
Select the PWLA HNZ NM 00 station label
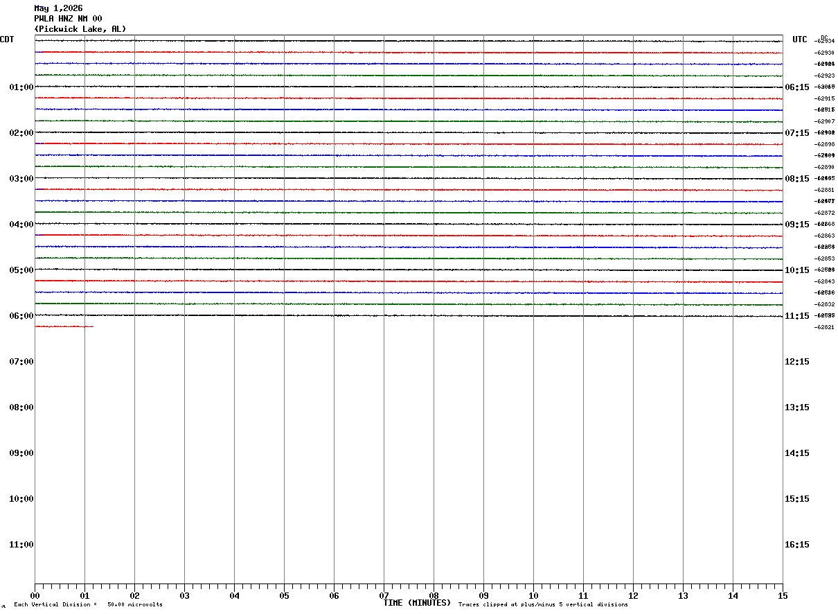68,19
